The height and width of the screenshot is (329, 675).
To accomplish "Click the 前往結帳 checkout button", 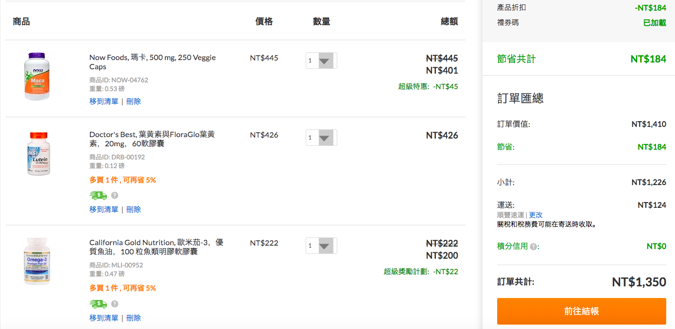I will point(581,311).
